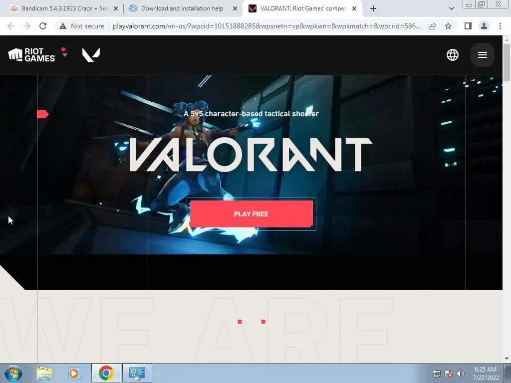Launch Windows Media Player from taskbar
The height and width of the screenshot is (383, 511).
coord(74,373)
